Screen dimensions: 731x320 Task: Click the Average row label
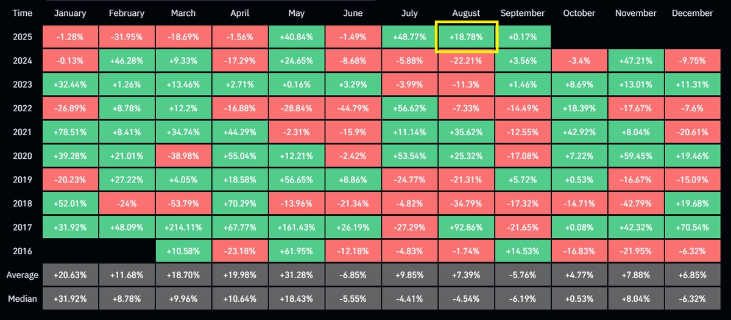point(22,275)
